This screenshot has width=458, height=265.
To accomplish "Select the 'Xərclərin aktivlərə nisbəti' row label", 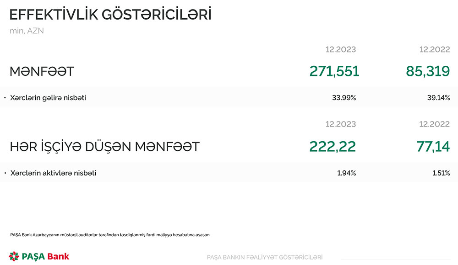I will 53,173.
